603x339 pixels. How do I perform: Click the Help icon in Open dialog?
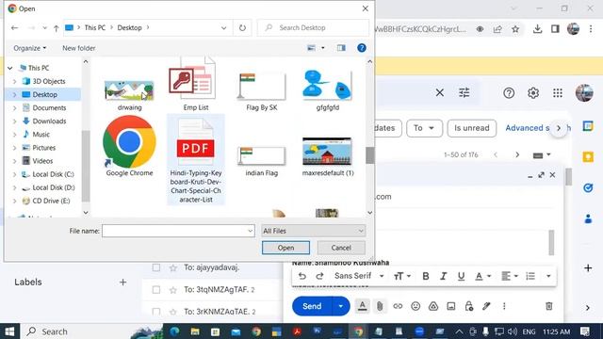tap(362, 48)
